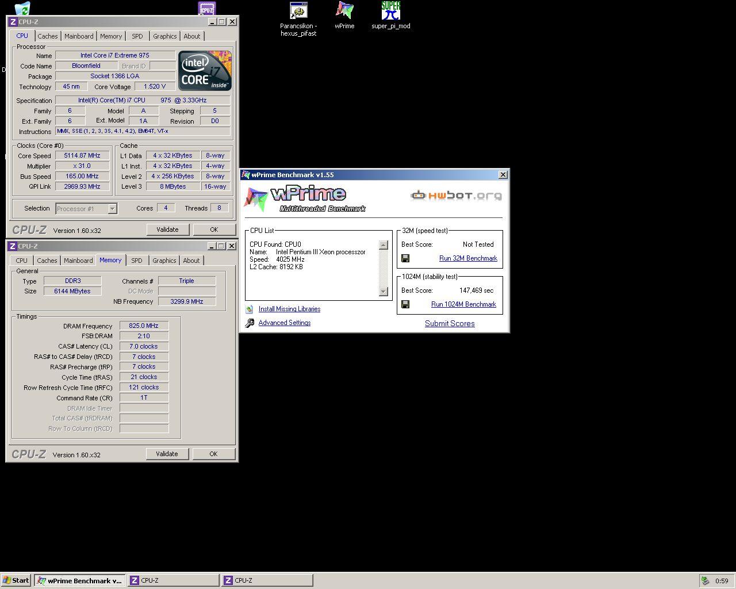Viewport: 736px width, 589px height.
Task: Click the wPrime window title bar icon
Action: point(246,175)
